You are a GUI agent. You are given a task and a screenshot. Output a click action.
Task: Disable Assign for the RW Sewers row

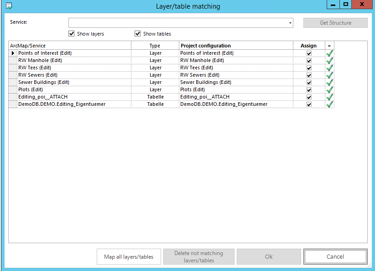tap(309, 75)
